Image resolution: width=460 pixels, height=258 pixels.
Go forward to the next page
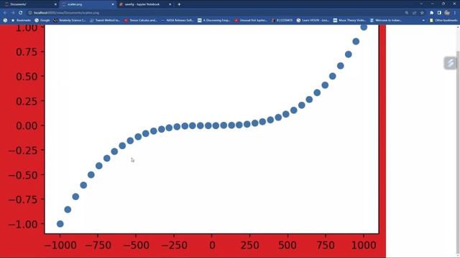point(13,13)
